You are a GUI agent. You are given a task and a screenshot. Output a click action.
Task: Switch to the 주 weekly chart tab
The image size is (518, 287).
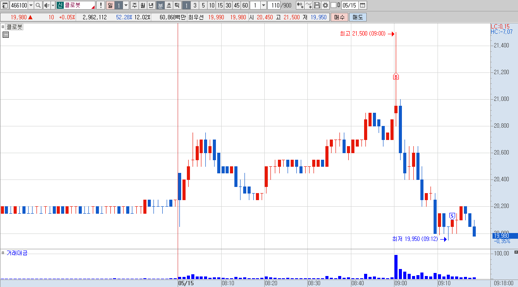tap(135, 5)
